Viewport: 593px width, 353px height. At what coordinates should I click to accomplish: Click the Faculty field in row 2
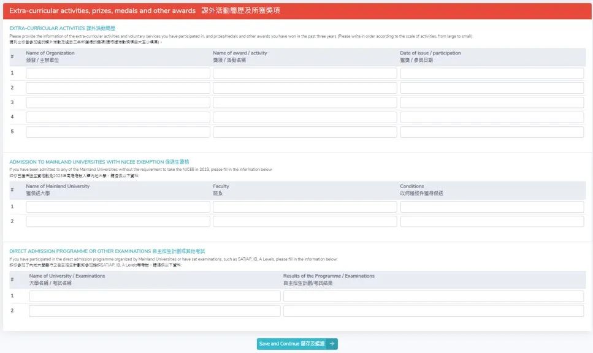(305, 221)
